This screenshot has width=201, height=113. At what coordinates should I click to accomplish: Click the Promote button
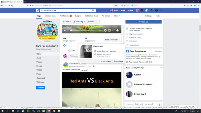(41, 88)
